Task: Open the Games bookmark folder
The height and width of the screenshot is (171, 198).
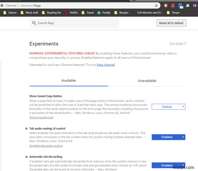Action: click(10, 13)
